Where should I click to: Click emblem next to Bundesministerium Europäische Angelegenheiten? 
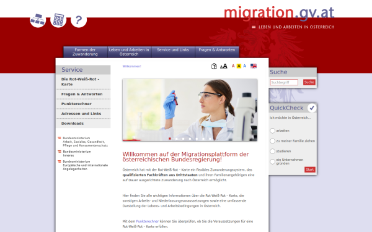(60, 161)
